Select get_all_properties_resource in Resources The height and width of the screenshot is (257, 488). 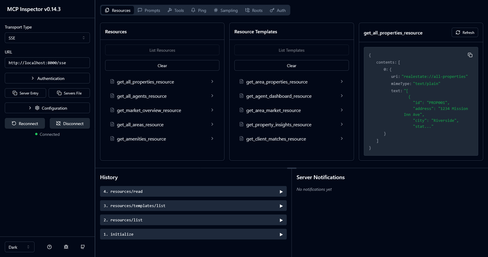(x=162, y=82)
